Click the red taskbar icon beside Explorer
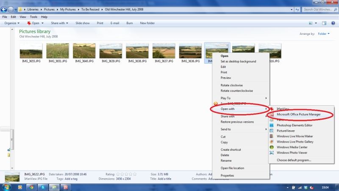 tap(66, 187)
